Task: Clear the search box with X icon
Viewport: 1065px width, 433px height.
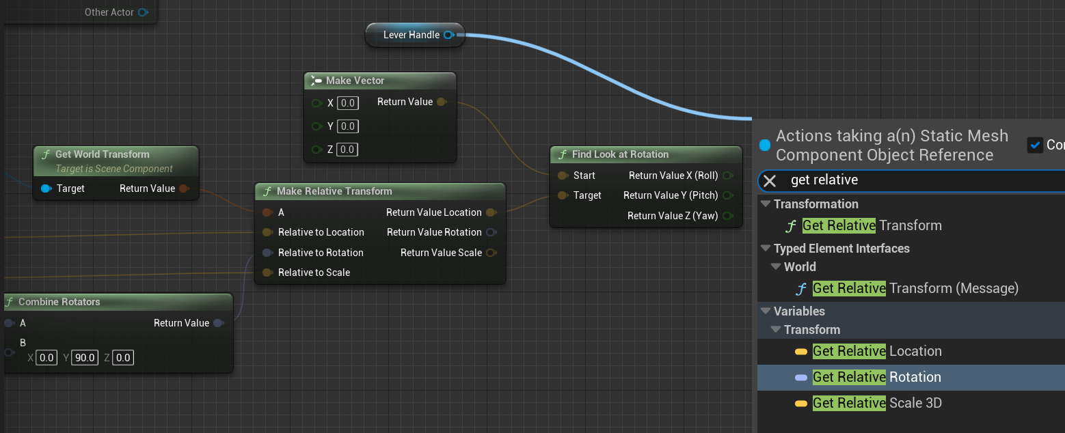Action: (770, 180)
